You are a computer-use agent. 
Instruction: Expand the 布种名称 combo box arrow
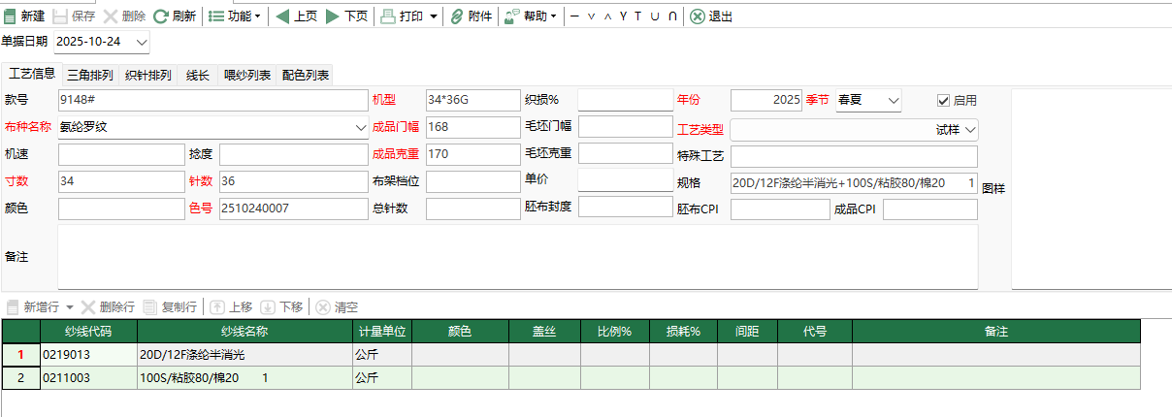coord(361,127)
